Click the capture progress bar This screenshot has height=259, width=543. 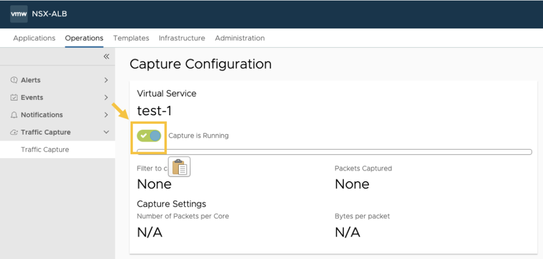click(x=334, y=152)
